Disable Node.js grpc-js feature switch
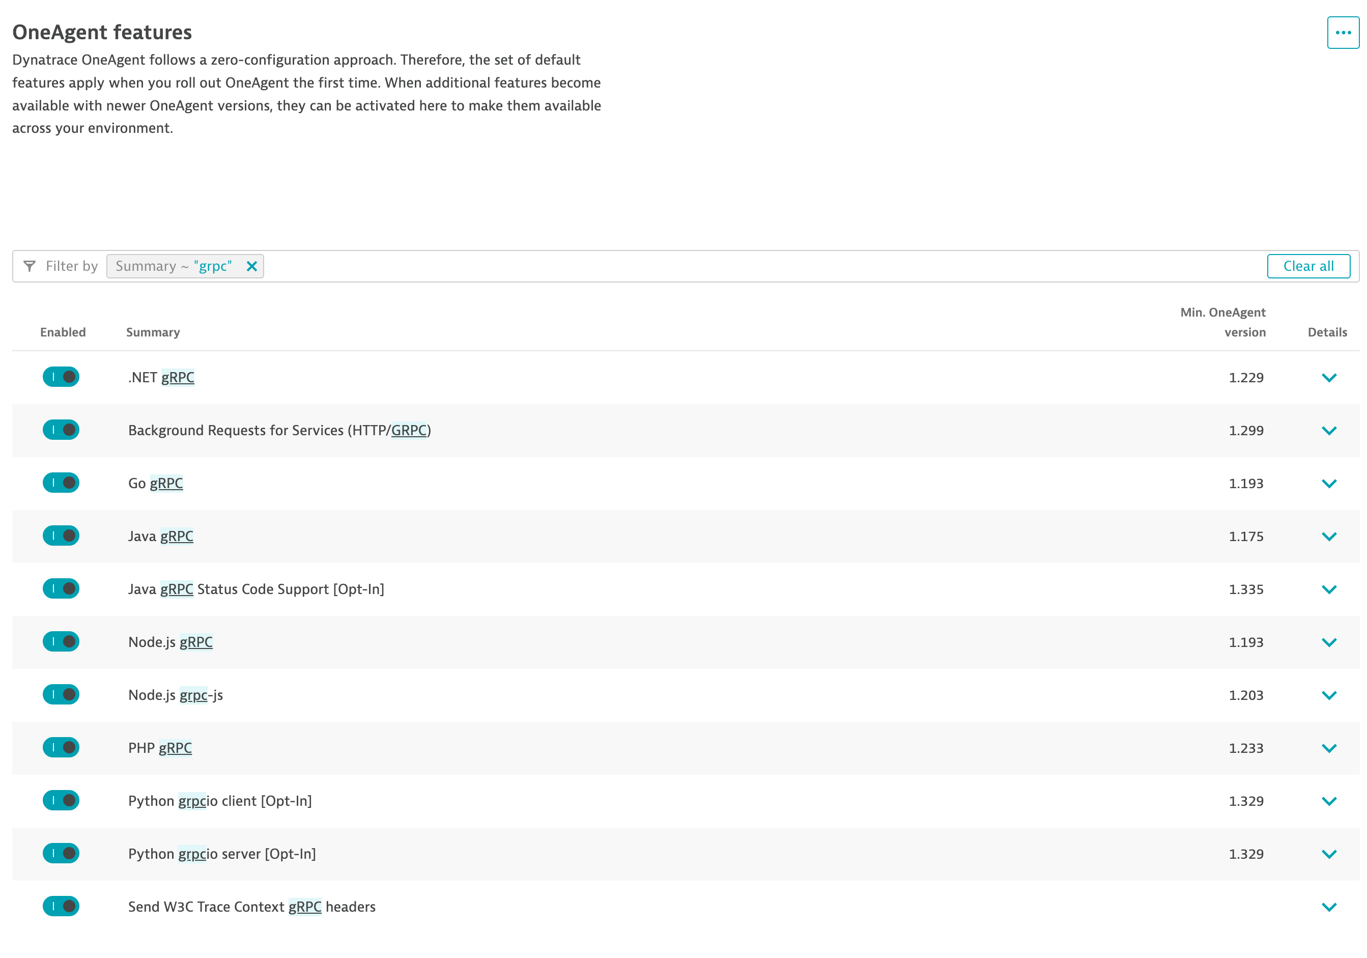This screenshot has width=1367, height=958. point(61,694)
